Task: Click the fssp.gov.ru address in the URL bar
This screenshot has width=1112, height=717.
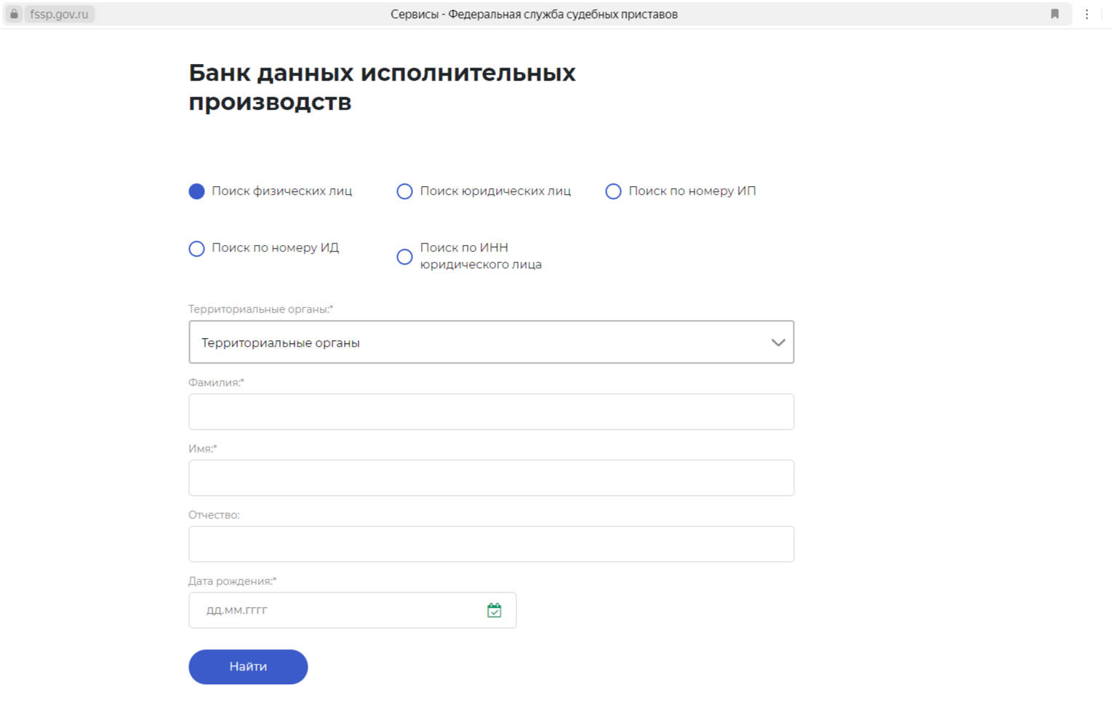Action: [x=59, y=14]
